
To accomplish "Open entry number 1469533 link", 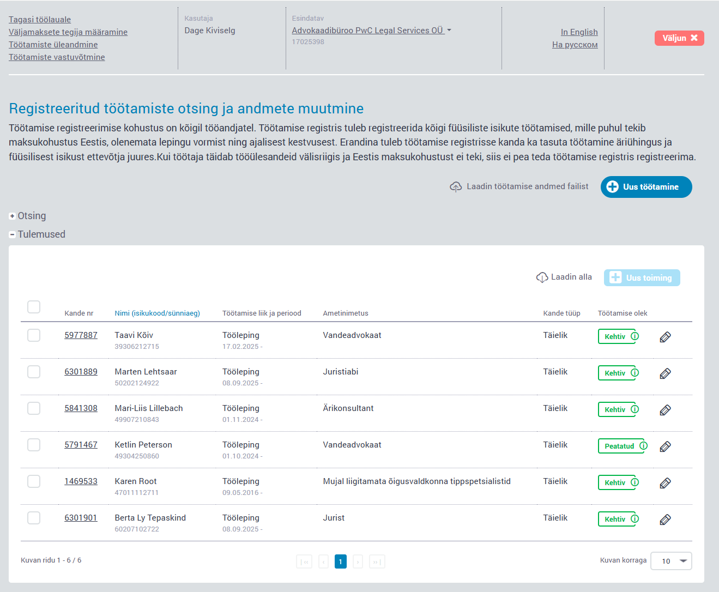I will [x=81, y=481].
